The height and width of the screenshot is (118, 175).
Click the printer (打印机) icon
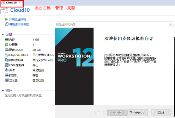pyautogui.click(x=7, y=75)
